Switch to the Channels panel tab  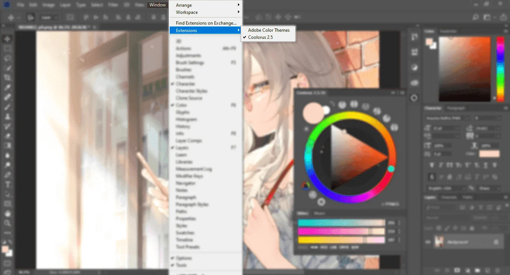pos(449,197)
